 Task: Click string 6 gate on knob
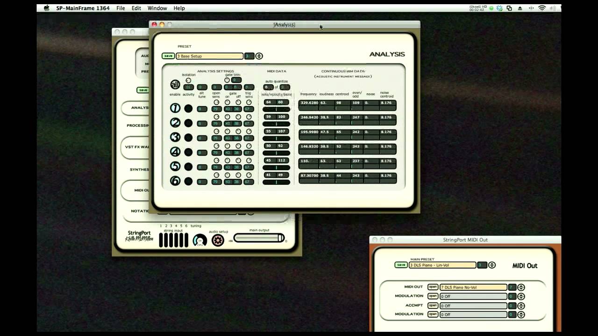[x=228, y=175]
